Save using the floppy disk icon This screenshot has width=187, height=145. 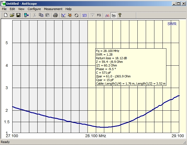[18, 15]
